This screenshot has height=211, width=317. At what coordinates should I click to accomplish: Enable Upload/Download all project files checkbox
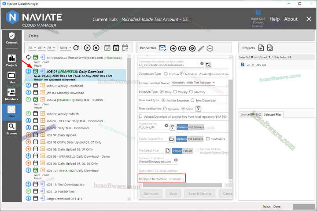click(x=140, y=116)
